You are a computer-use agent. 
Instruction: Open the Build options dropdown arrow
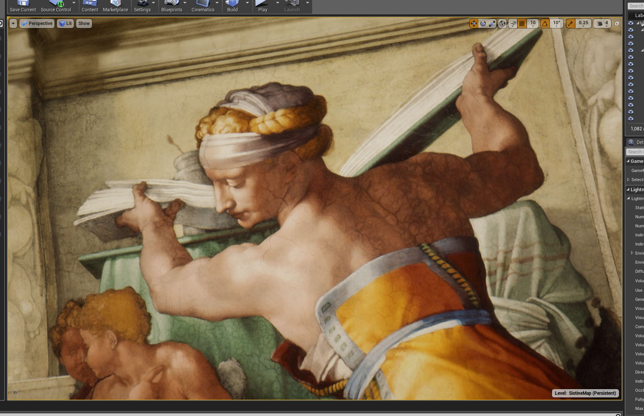tap(247, 3)
